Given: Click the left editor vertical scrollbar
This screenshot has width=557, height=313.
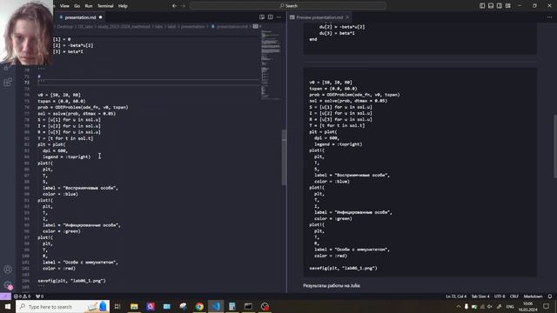Looking at the screenshot, I should click(x=284, y=157).
